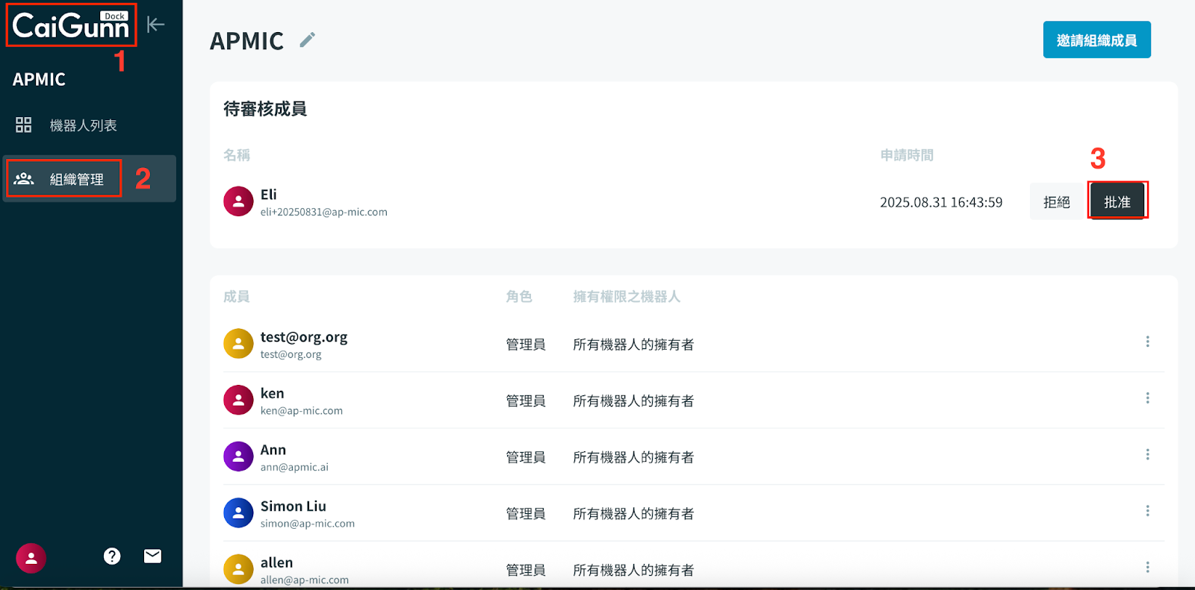Select 組織管理 in sidebar
1195x590 pixels.
(76, 179)
